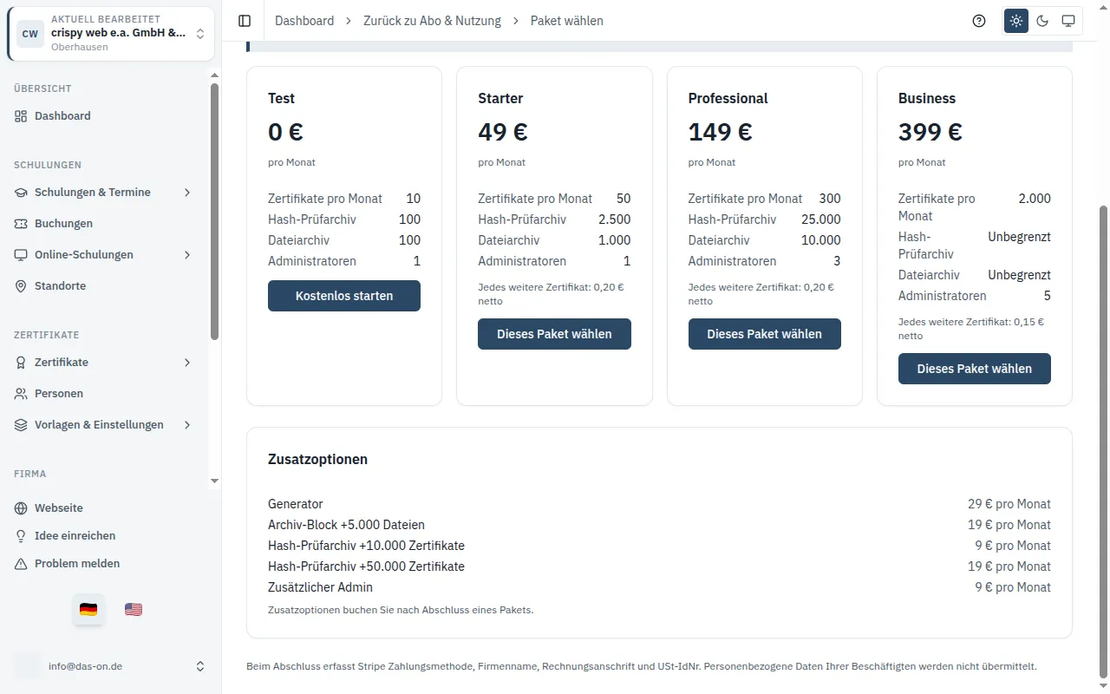Open Dashboard label in the sidebar

pos(62,116)
